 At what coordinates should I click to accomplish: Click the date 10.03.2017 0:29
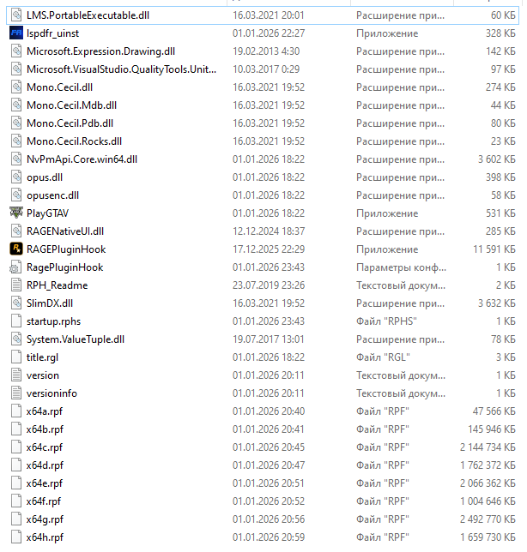click(266, 69)
